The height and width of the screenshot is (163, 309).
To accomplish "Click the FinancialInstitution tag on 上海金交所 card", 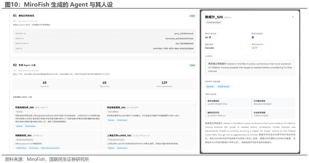I will click(x=116, y=140).
